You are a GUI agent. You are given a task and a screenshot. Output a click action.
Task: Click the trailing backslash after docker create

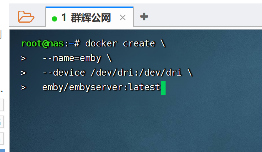pos(163,43)
